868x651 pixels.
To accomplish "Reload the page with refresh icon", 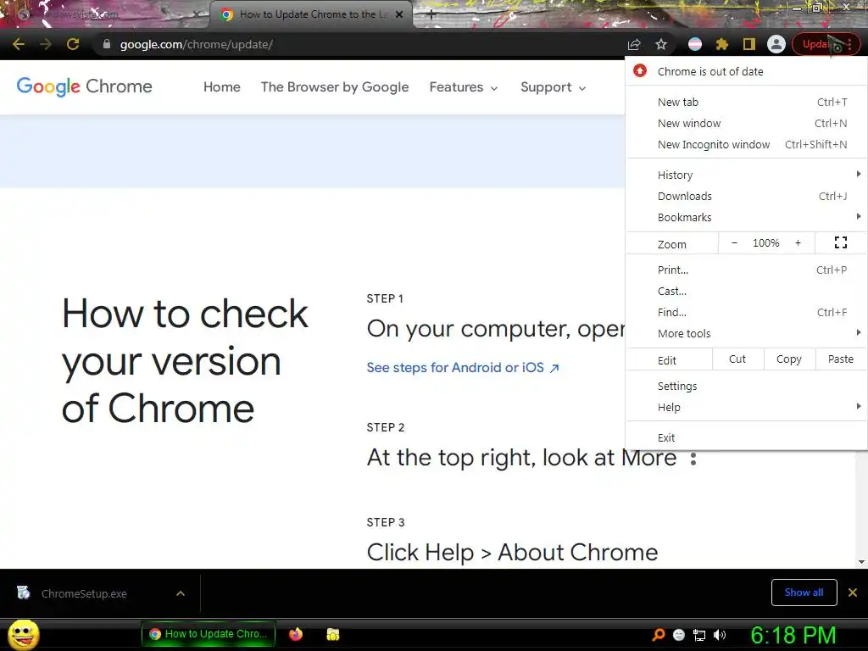I will coord(73,44).
